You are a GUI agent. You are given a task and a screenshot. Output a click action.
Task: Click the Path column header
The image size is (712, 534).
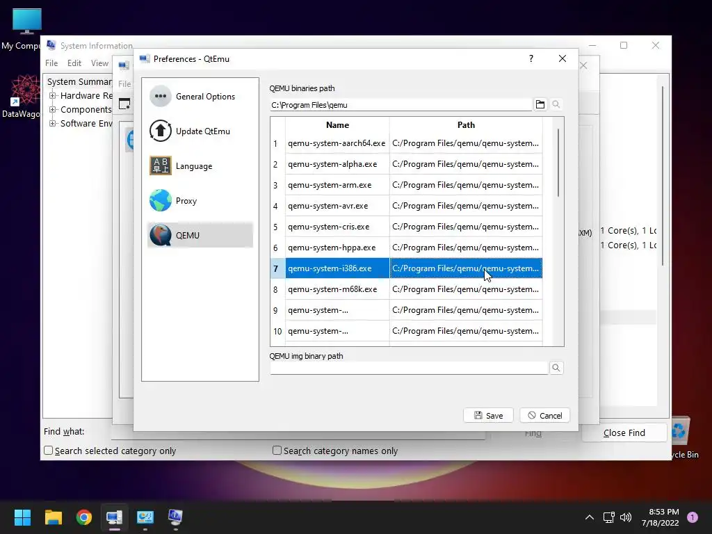[466, 125]
